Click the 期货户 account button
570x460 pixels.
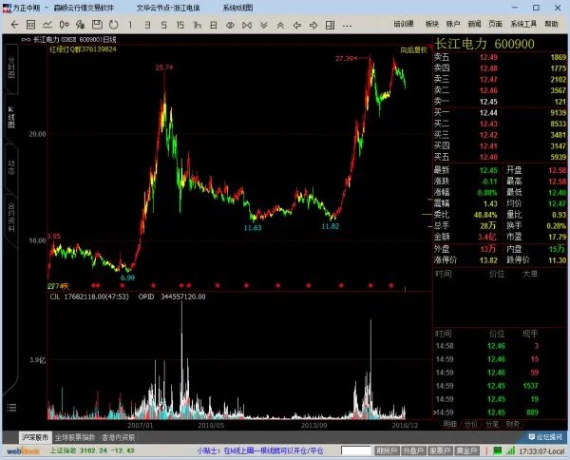point(386,450)
